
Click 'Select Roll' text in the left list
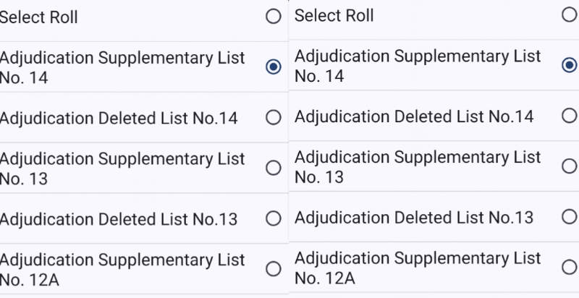pos(38,17)
